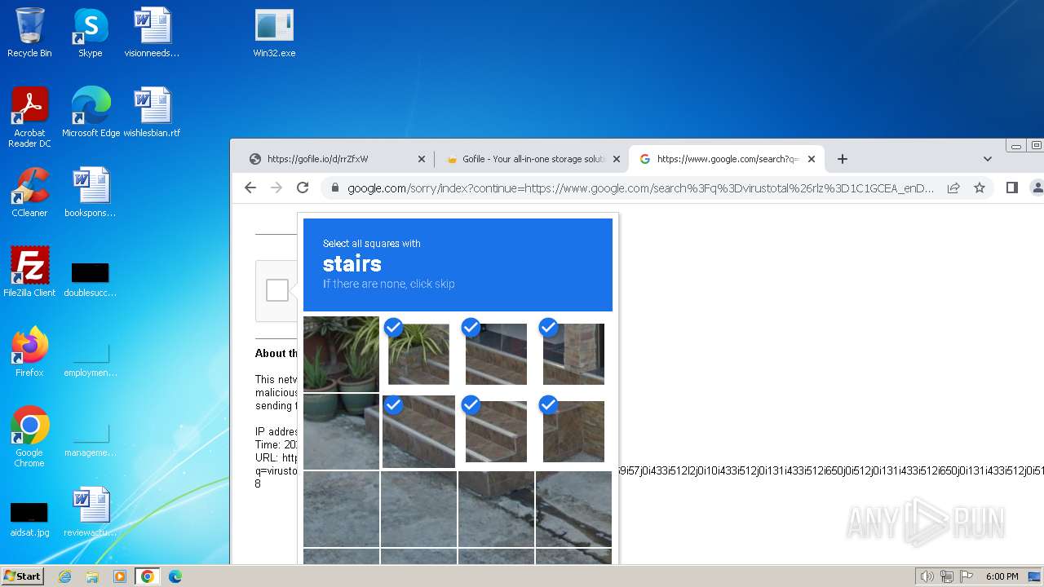
Task: Share this page via address bar icon
Action: [x=953, y=188]
